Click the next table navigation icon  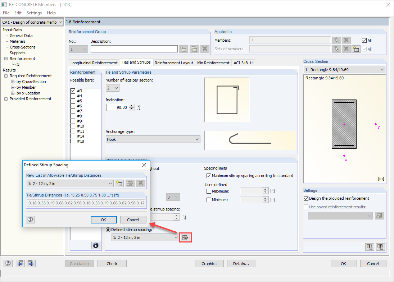[31, 263]
